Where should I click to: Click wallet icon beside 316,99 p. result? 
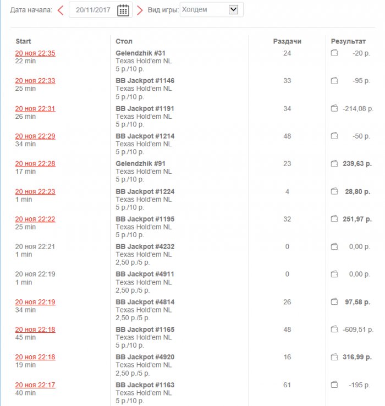[334, 357]
